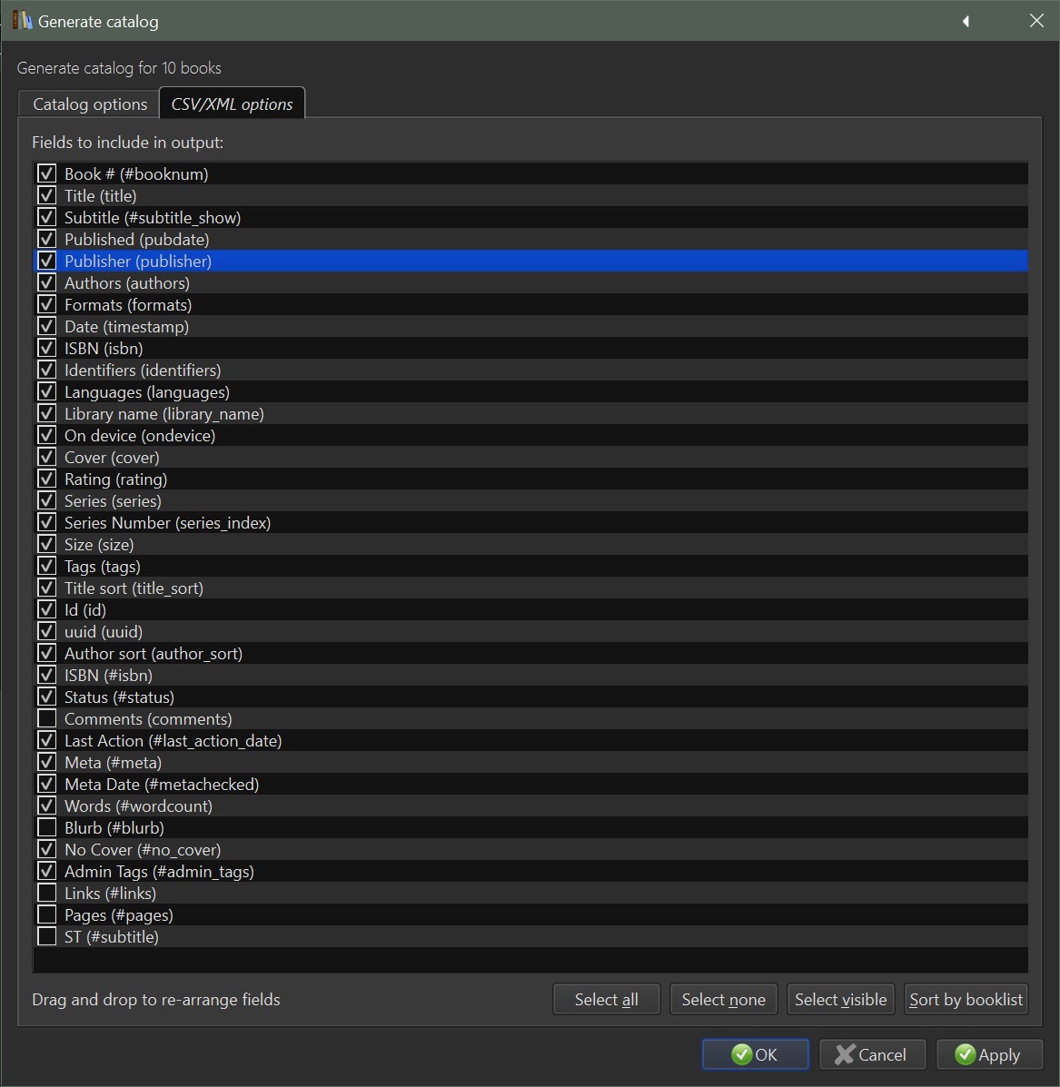Check the Blurb (#blurb) checkbox
This screenshot has height=1087, width=1060.
click(46, 827)
